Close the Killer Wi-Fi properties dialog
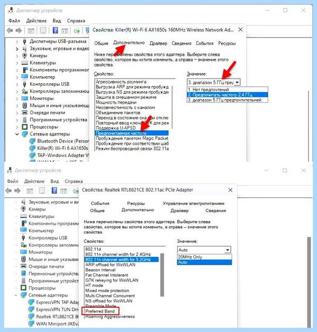 pos(240,30)
